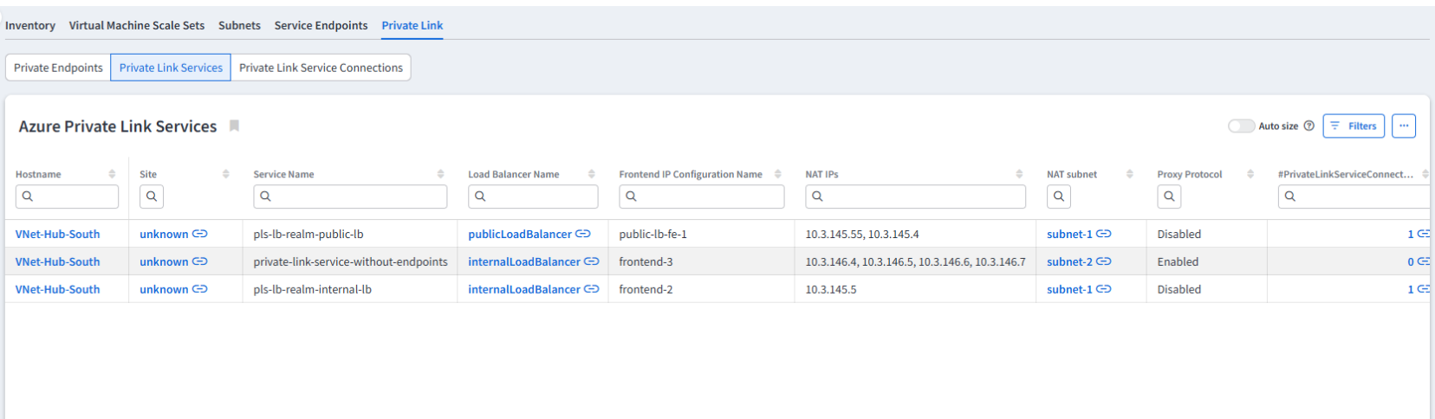Sort the NAT IPs column
Viewport: 1435px width, 419px height.
pyautogui.click(x=1019, y=174)
